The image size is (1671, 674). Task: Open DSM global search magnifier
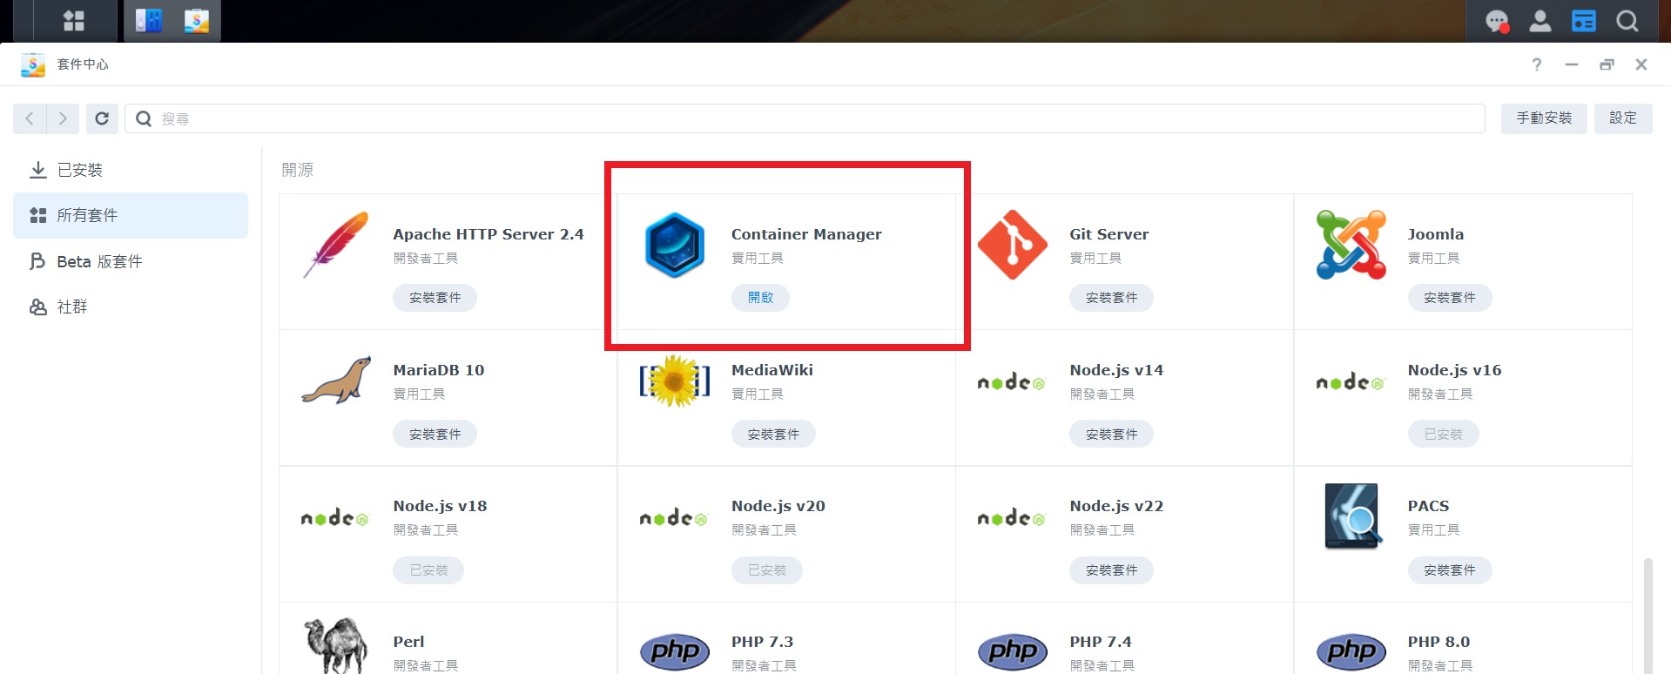tap(1627, 21)
